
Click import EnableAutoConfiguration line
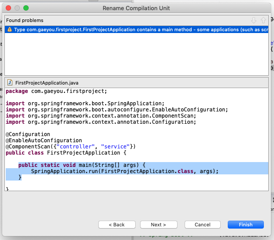[x=117, y=110]
